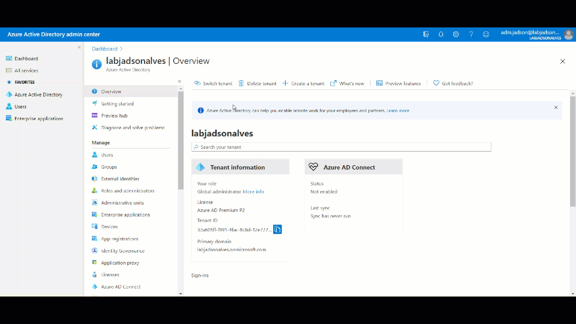The height and width of the screenshot is (324, 576).
Task: Click the help question mark icon
Action: [x=471, y=34]
